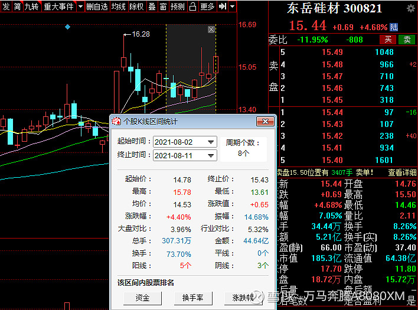Image resolution: width=418 pixels, height=310 pixels.
Task: Expand the 重大事件 dropdown arrow
Action: (80, 6)
